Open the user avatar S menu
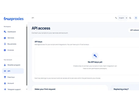The image size is (139, 104). coord(136,18)
